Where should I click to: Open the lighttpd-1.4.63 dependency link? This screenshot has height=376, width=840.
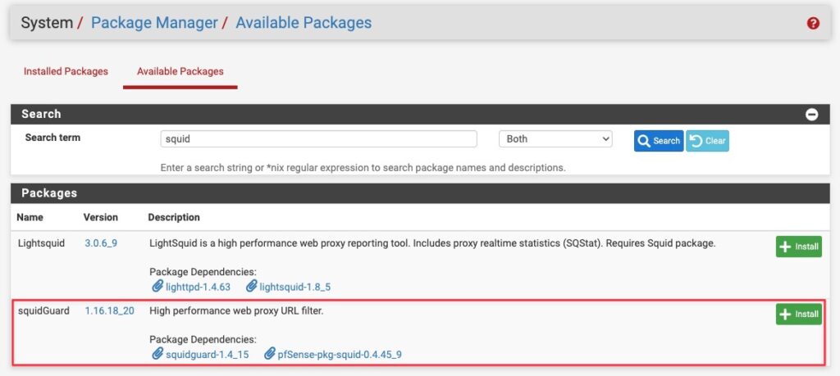tap(199, 288)
